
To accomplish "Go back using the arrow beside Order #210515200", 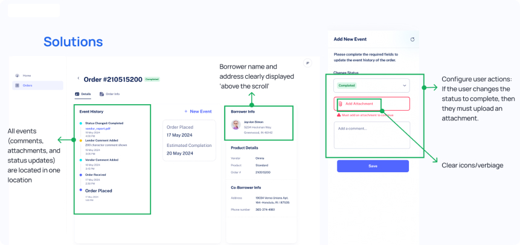I will tap(79, 78).
